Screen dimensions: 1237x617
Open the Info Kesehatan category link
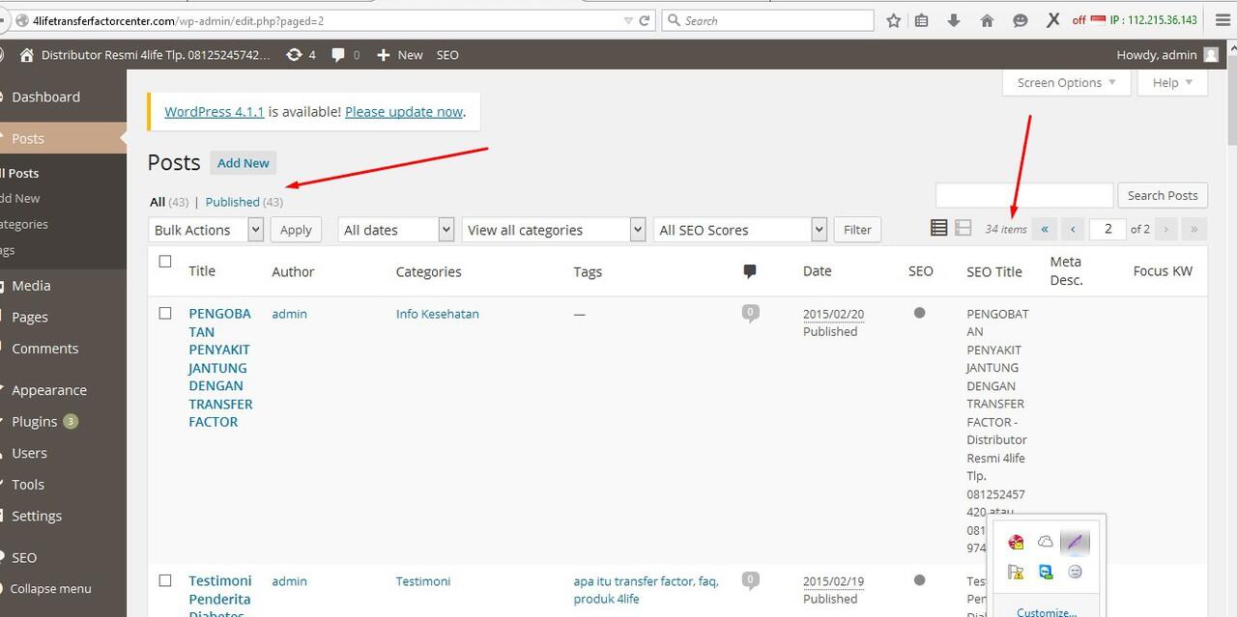tap(437, 314)
